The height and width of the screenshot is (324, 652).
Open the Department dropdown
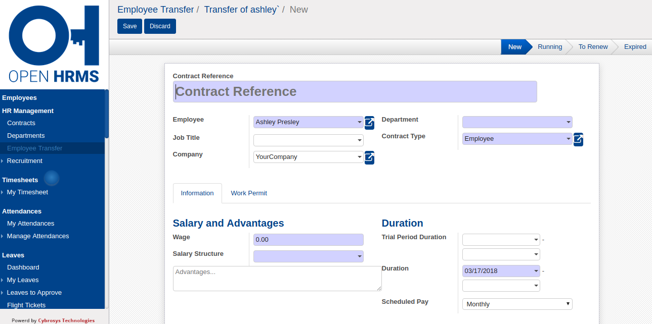point(517,122)
